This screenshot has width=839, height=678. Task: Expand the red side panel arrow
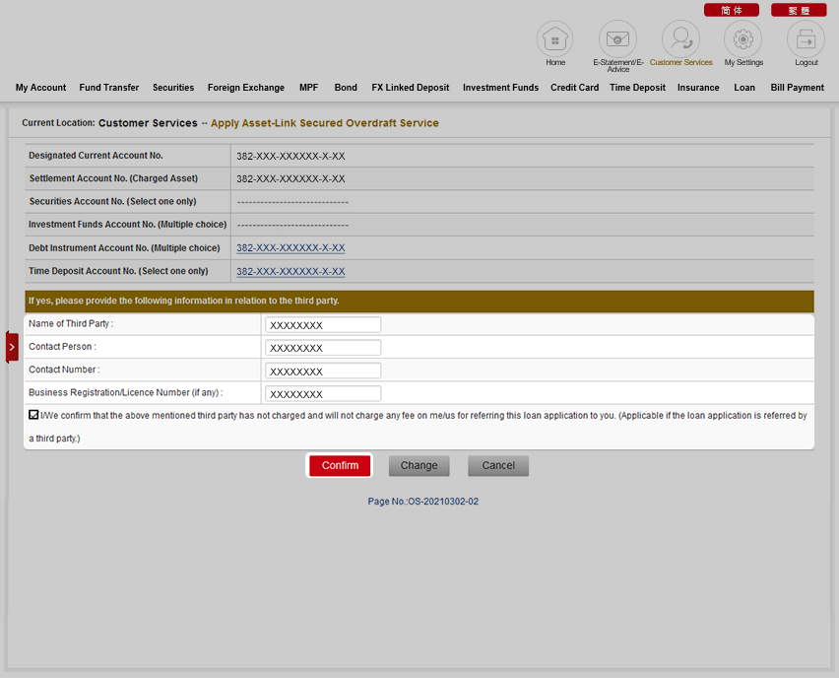click(x=12, y=347)
